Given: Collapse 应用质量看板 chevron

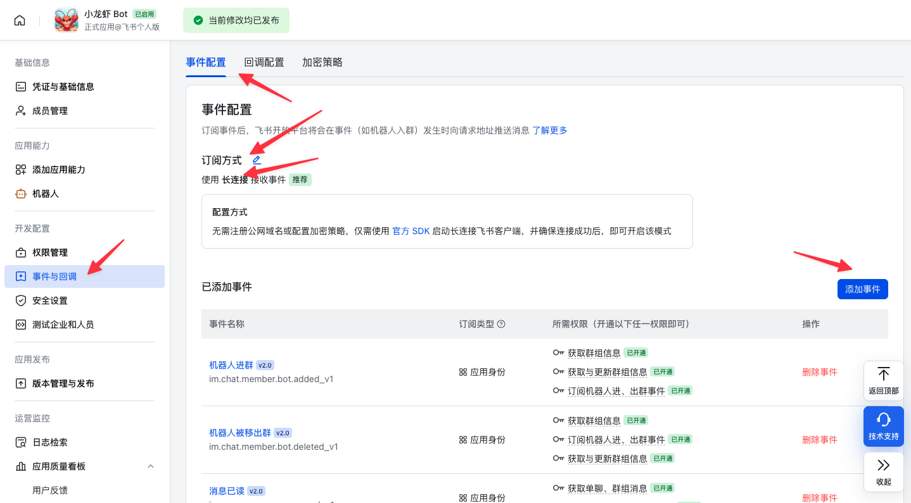Looking at the screenshot, I should (151, 466).
